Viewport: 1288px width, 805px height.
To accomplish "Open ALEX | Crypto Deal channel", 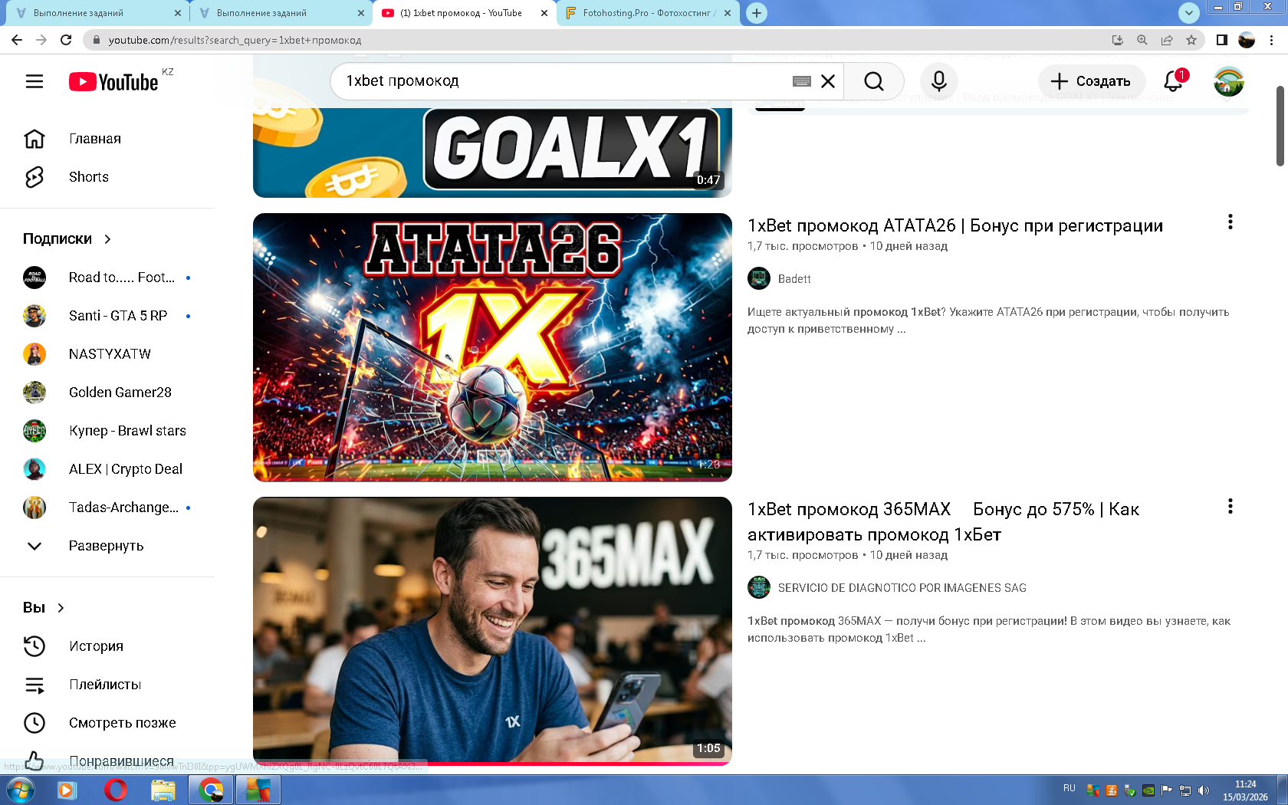I will pos(107,469).
